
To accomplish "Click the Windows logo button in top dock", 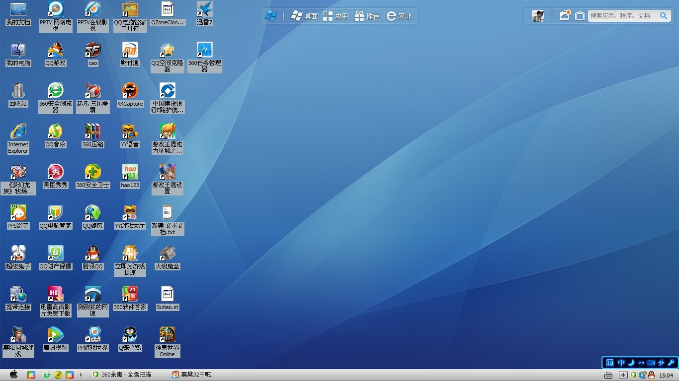I will (x=271, y=16).
